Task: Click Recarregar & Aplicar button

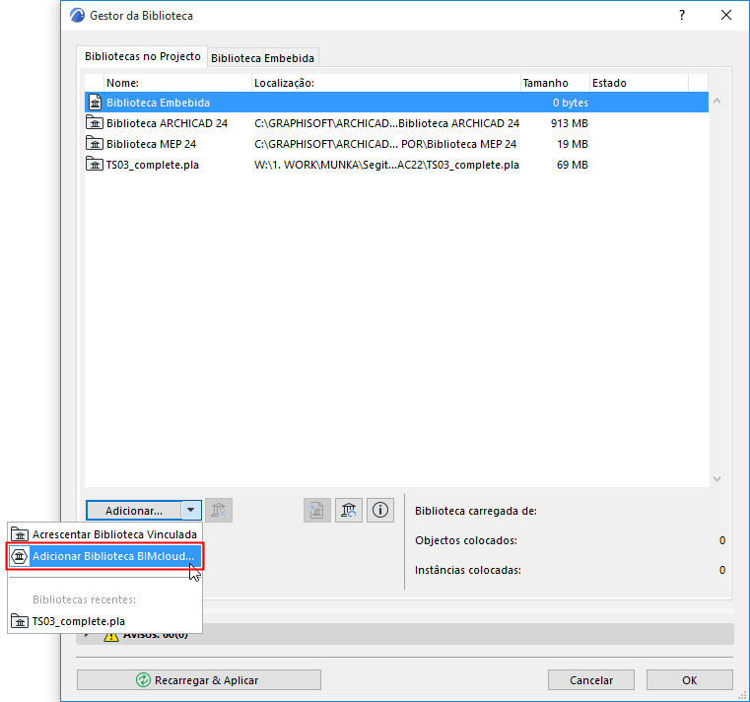Action: [x=199, y=680]
